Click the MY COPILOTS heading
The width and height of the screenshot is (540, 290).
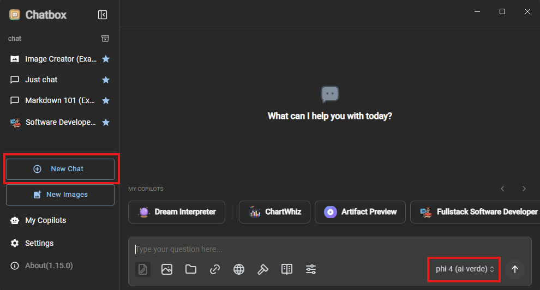[x=146, y=189]
